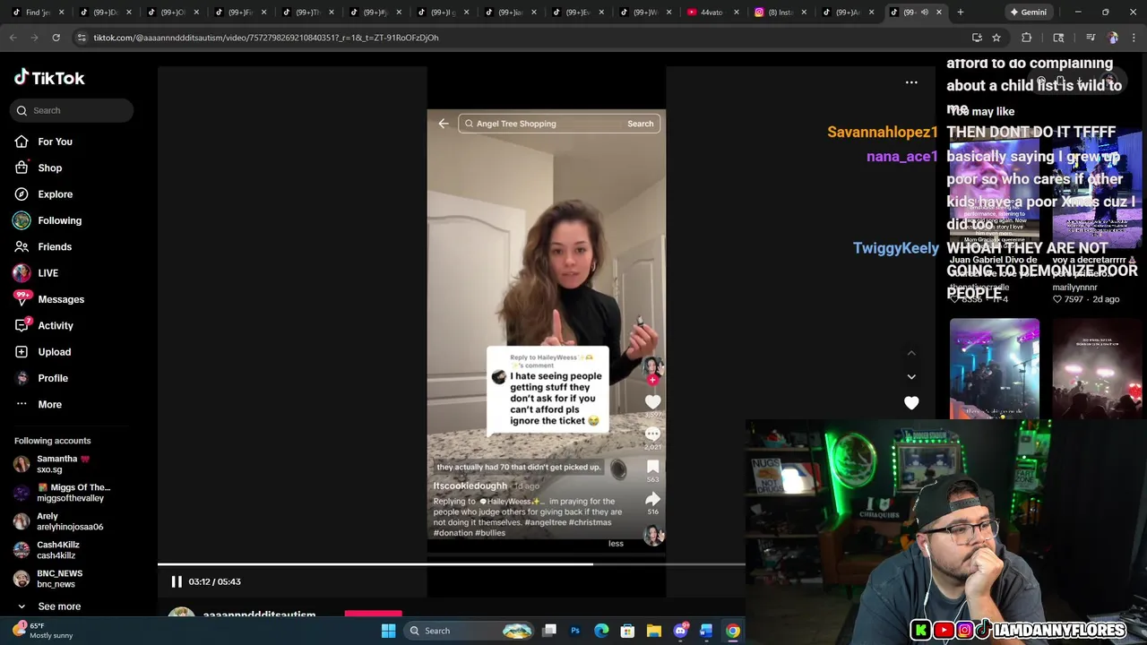
Task: Open Chrome three-dot menu
Action: [1134, 38]
